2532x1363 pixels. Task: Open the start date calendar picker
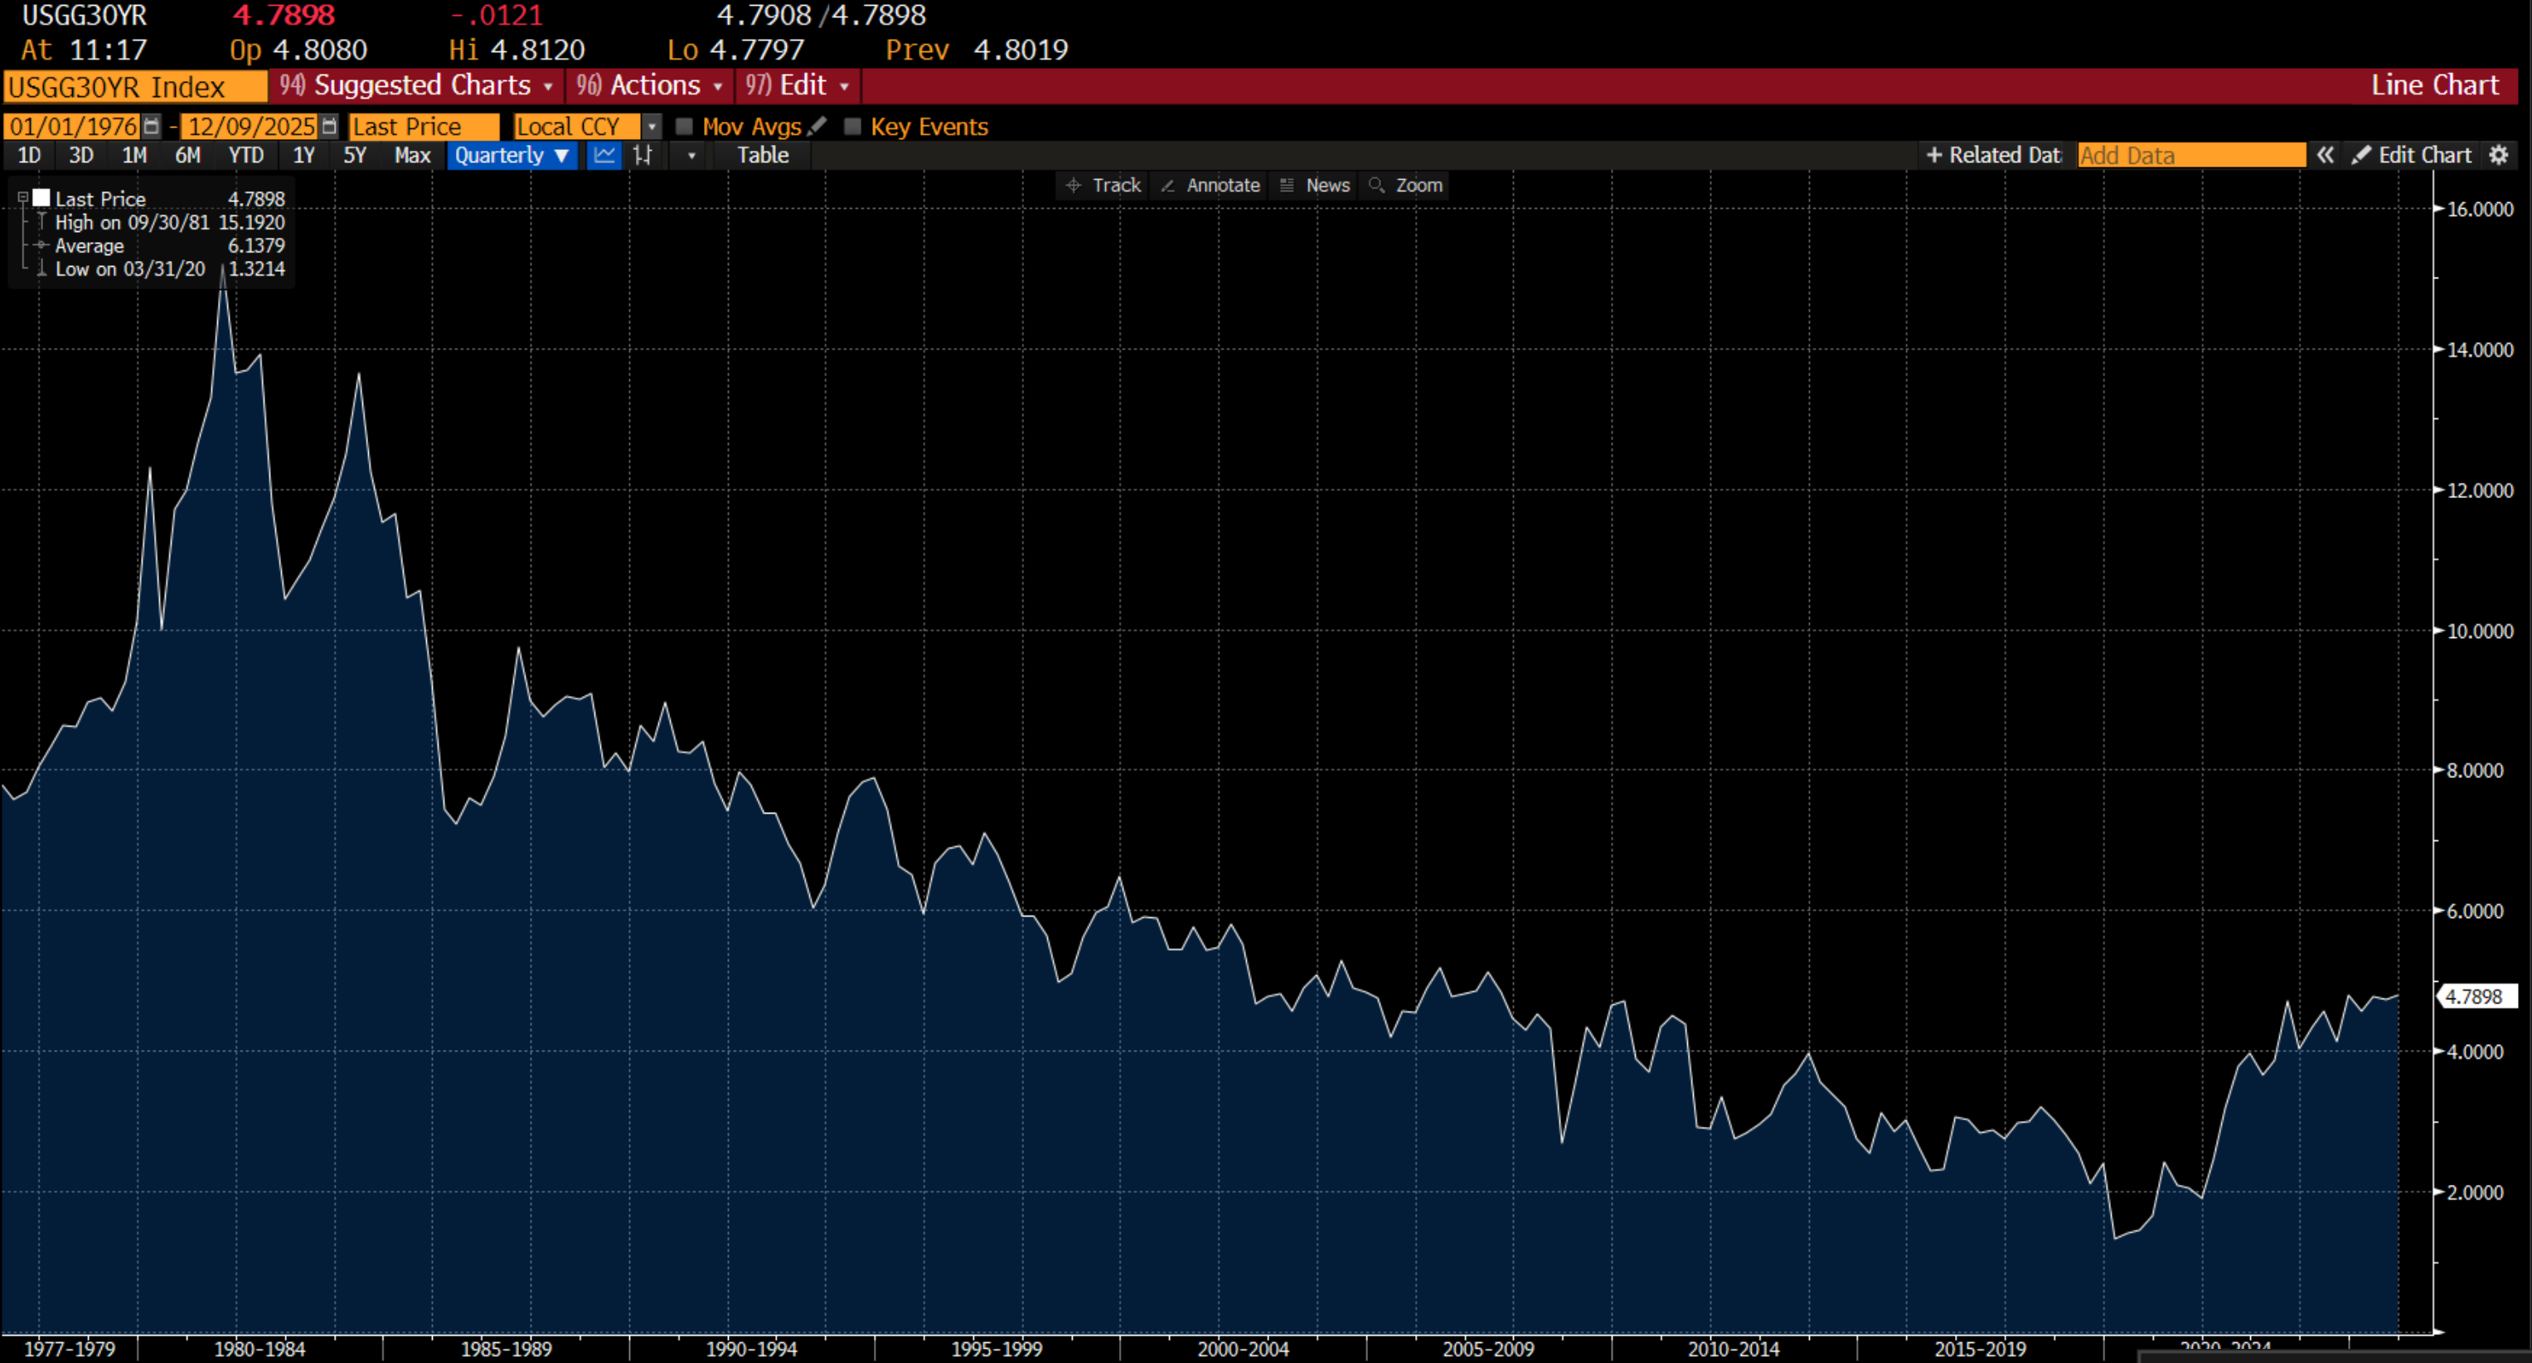pos(152,127)
